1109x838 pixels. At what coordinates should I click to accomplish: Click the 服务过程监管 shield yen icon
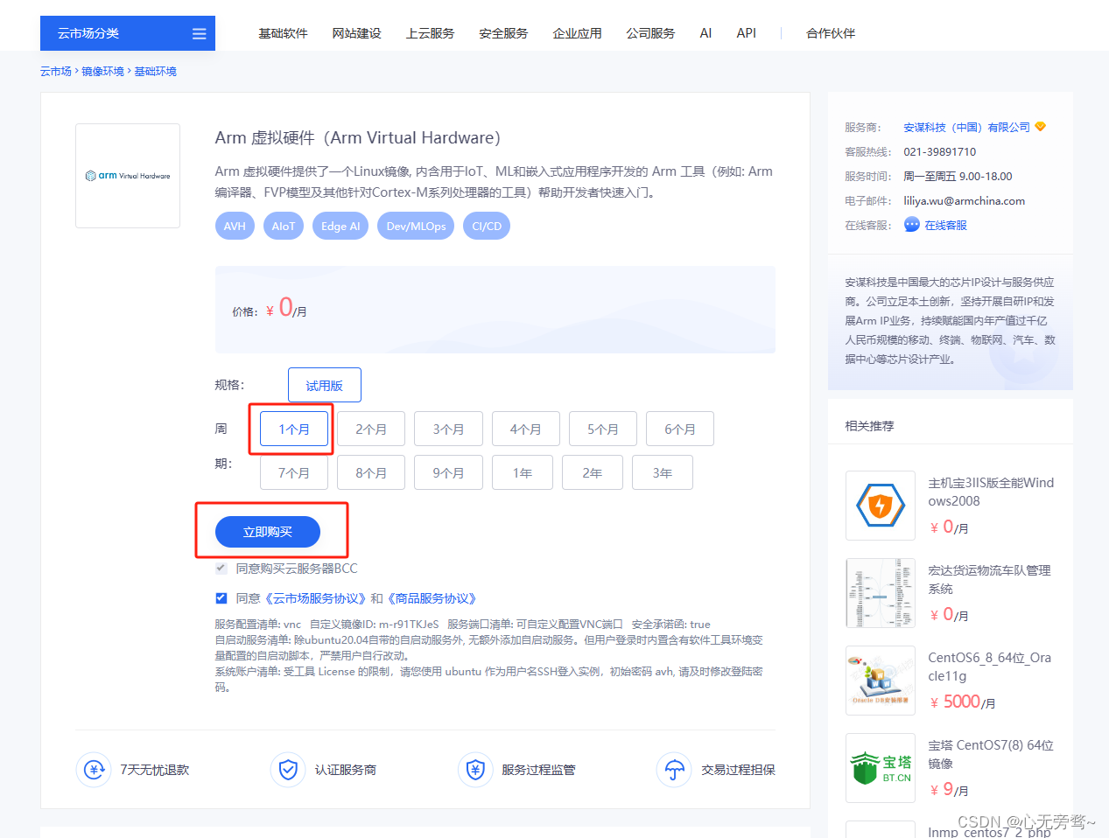point(475,770)
